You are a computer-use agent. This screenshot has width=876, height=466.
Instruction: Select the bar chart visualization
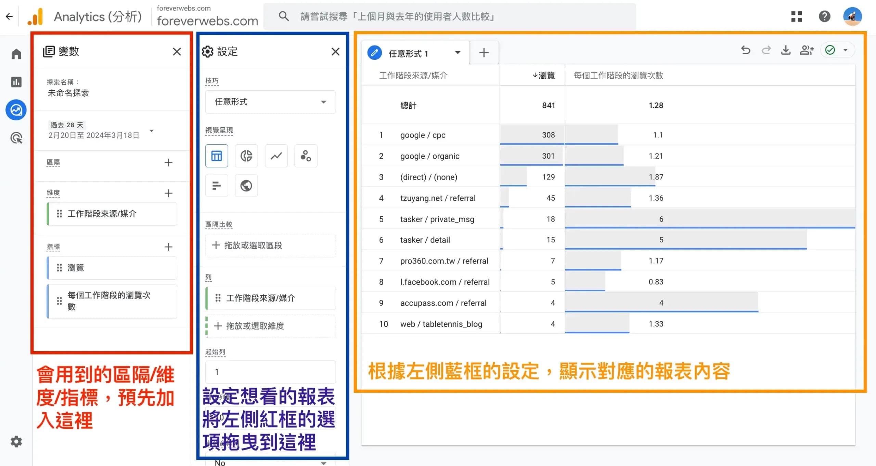(x=216, y=186)
